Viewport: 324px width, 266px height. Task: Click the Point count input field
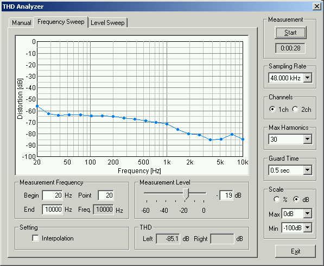tap(106, 195)
